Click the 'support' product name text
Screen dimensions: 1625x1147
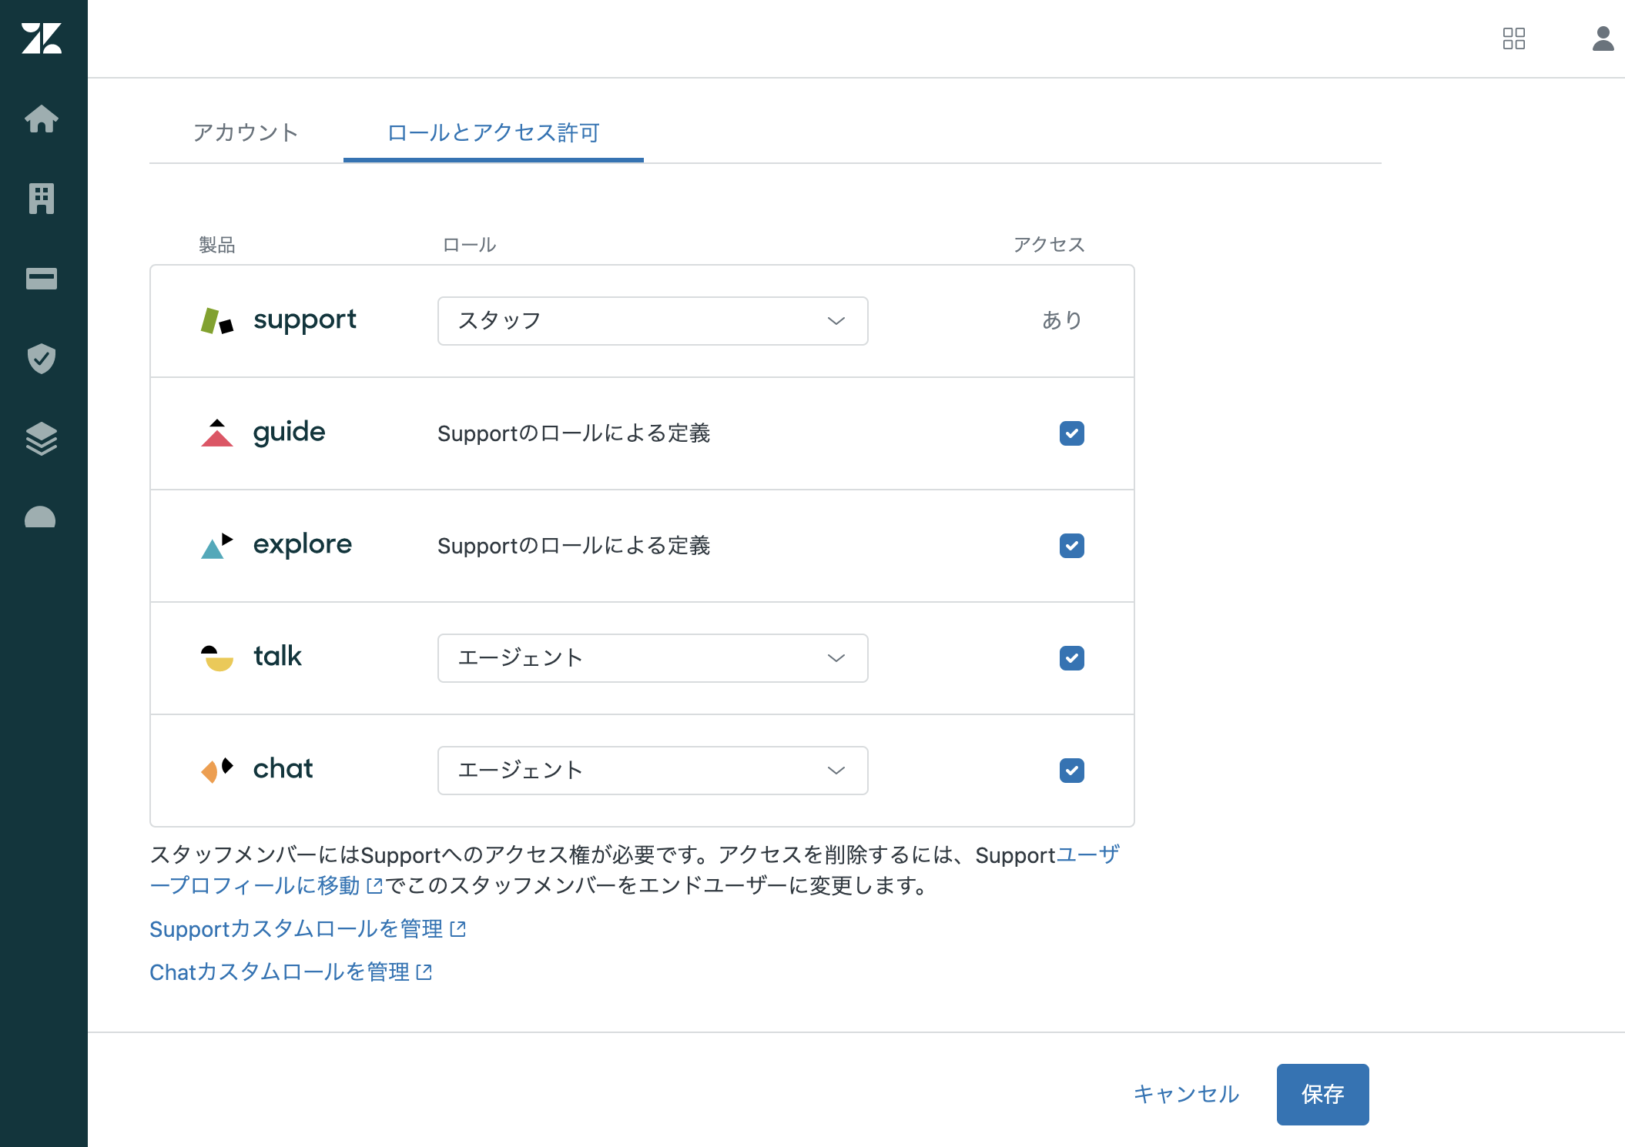pos(305,320)
